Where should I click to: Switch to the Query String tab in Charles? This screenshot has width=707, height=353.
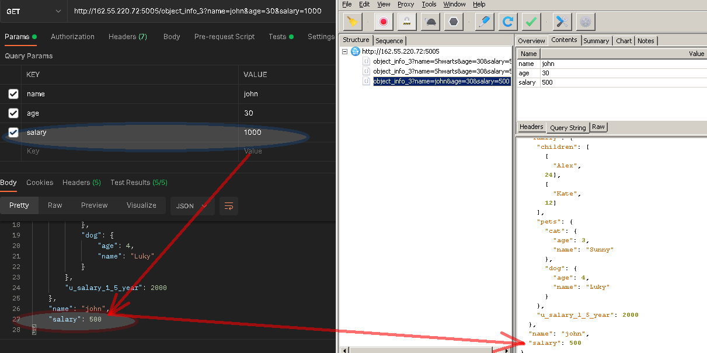tap(568, 127)
